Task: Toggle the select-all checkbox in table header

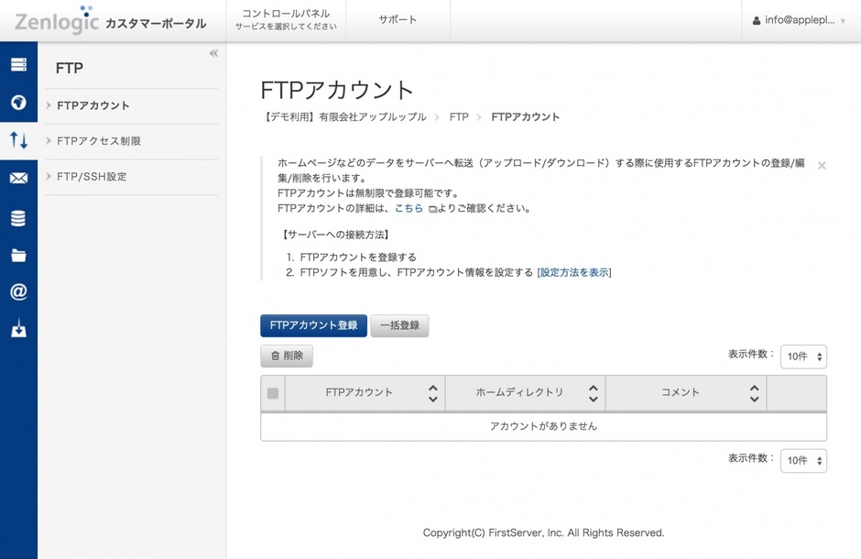Action: point(273,393)
